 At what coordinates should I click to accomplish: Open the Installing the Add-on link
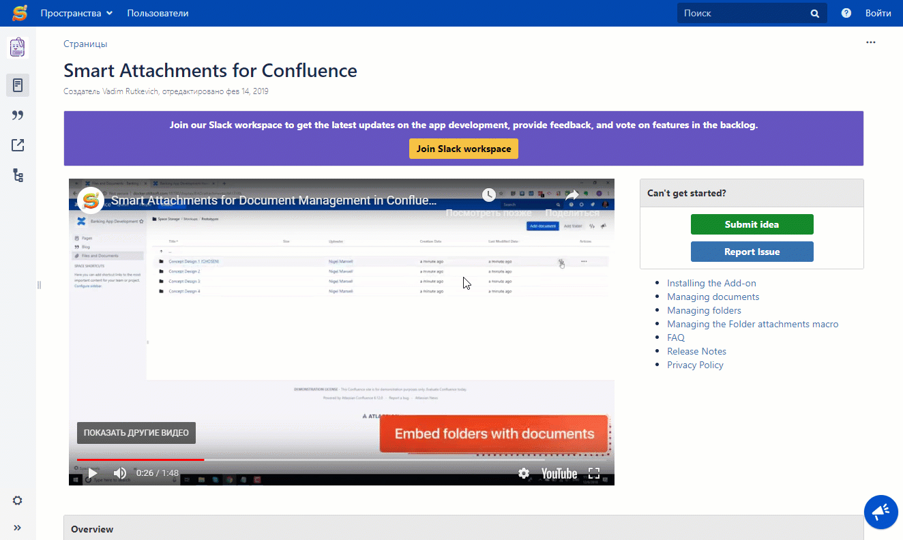click(x=711, y=283)
